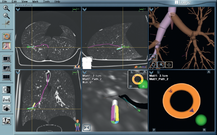Open the Mark menu
Screen dimensions: 217x135
35,1
